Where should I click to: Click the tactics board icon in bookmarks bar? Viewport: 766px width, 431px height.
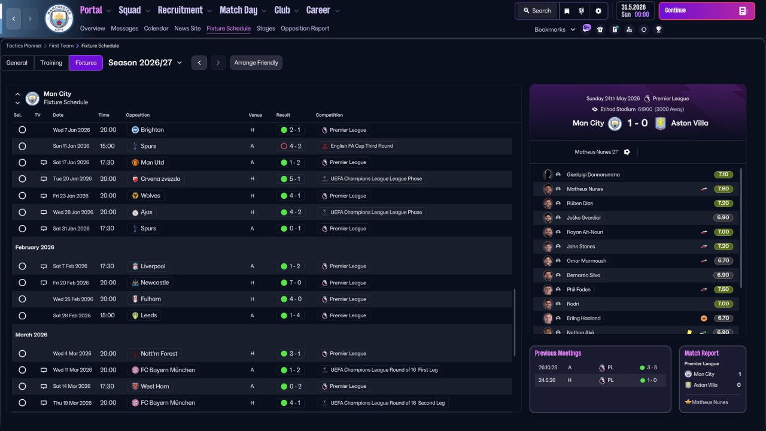coord(615,29)
